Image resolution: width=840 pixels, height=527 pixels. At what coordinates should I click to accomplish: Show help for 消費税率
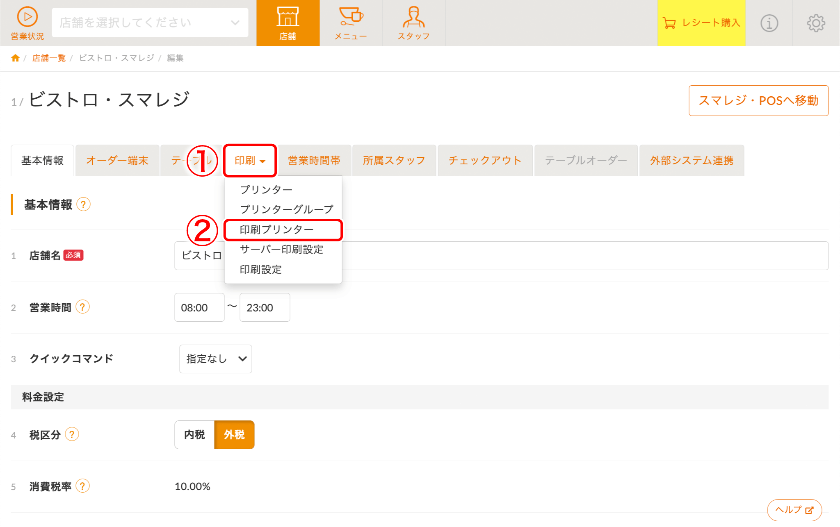point(82,486)
